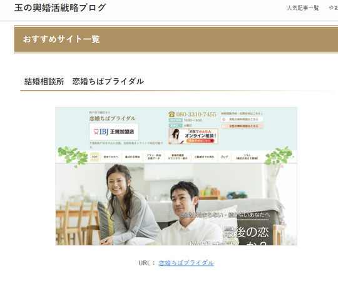
Task: Select the 初めての方へ navigation tab
Action: (111, 157)
